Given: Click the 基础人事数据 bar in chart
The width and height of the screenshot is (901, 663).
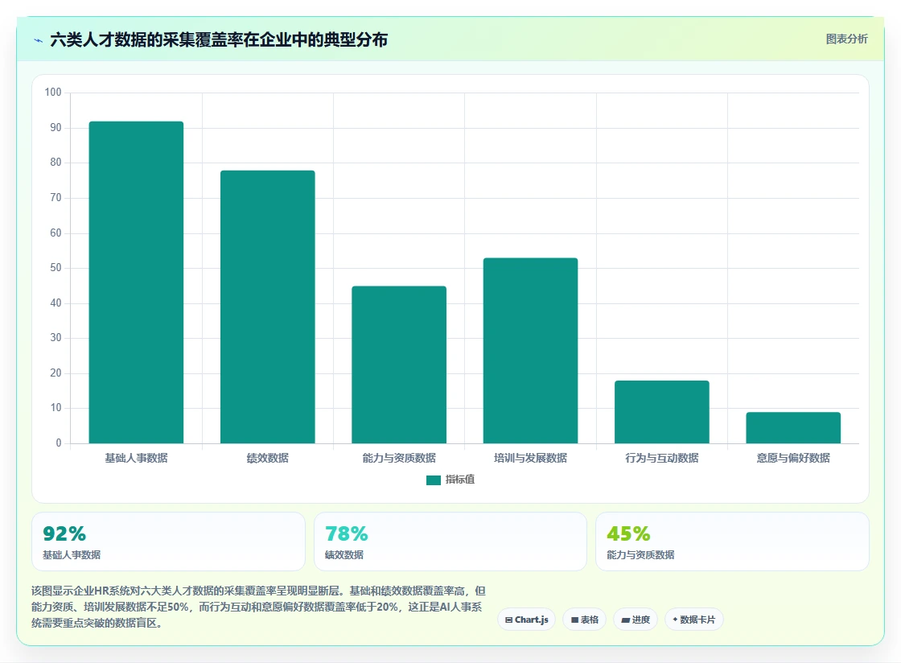Looking at the screenshot, I should click(x=136, y=282).
